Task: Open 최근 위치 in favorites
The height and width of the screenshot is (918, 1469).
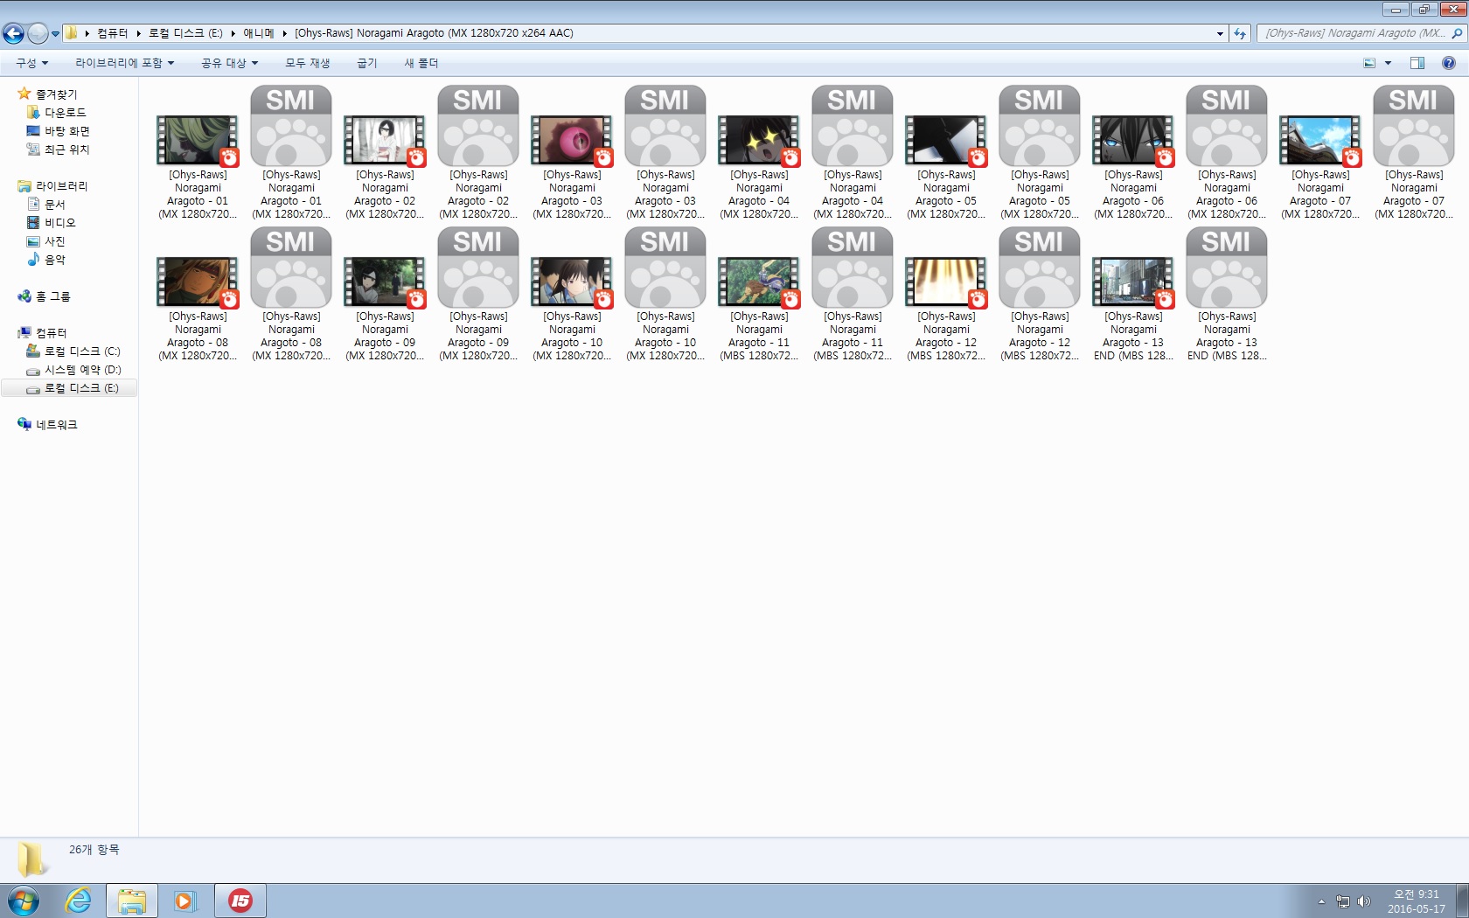Action: click(x=59, y=149)
